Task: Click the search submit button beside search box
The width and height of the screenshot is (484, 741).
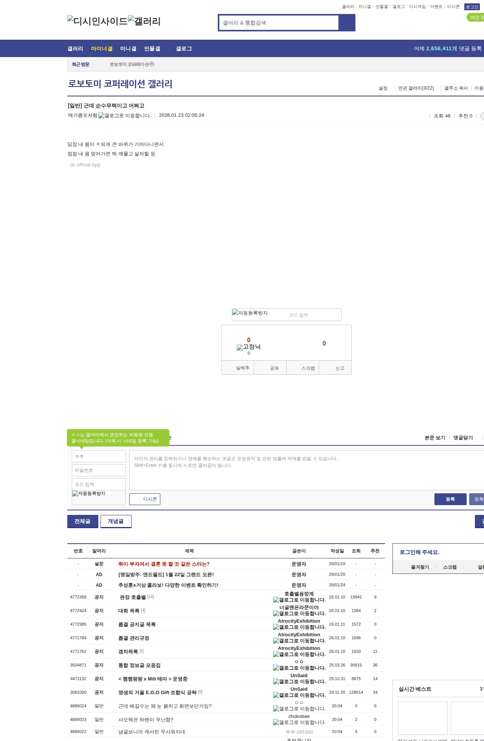Action: (x=347, y=23)
